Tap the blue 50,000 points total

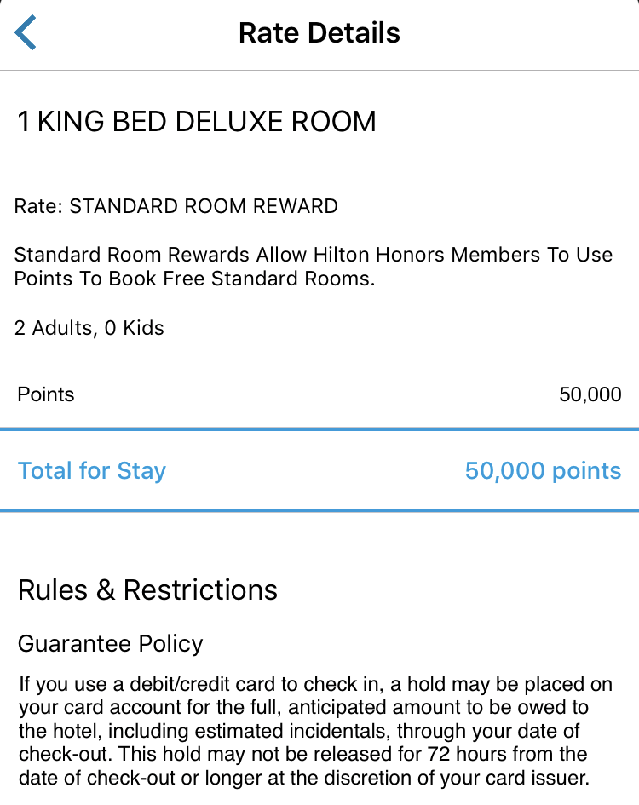coord(543,471)
